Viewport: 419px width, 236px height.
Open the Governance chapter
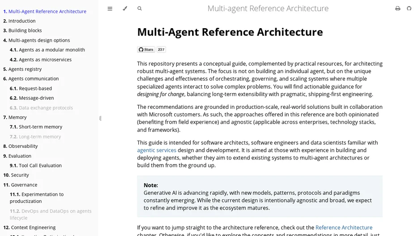(x=20, y=185)
